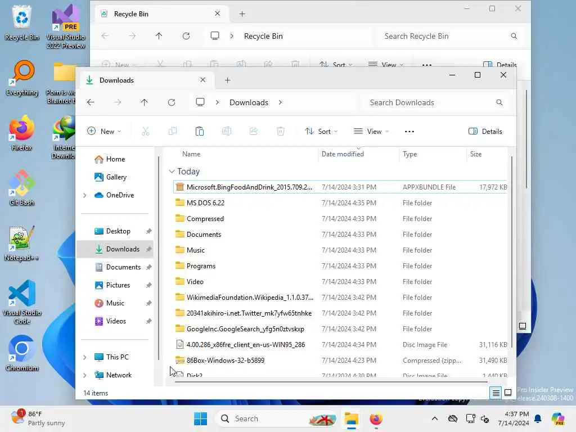Select the Chromium desktop icon
The image size is (576, 432).
click(22, 353)
